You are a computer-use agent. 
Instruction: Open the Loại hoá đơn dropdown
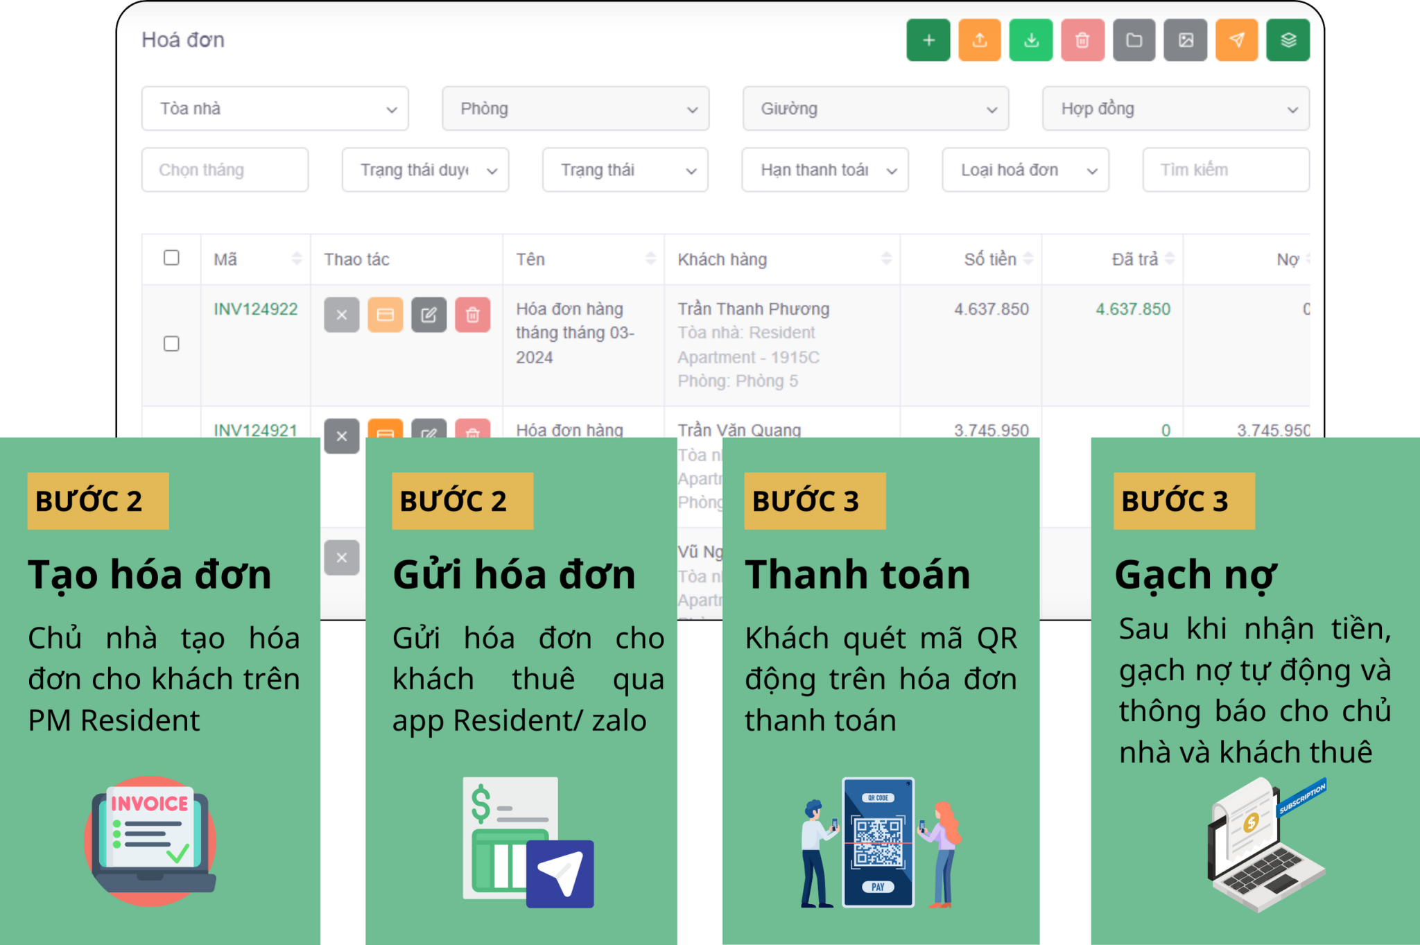tap(1025, 170)
